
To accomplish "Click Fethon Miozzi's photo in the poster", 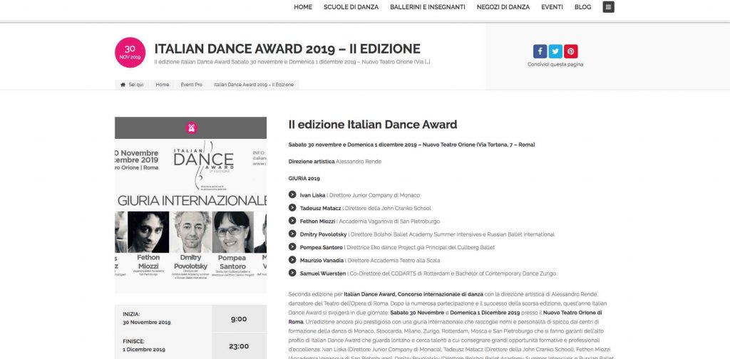I will pos(148,232).
